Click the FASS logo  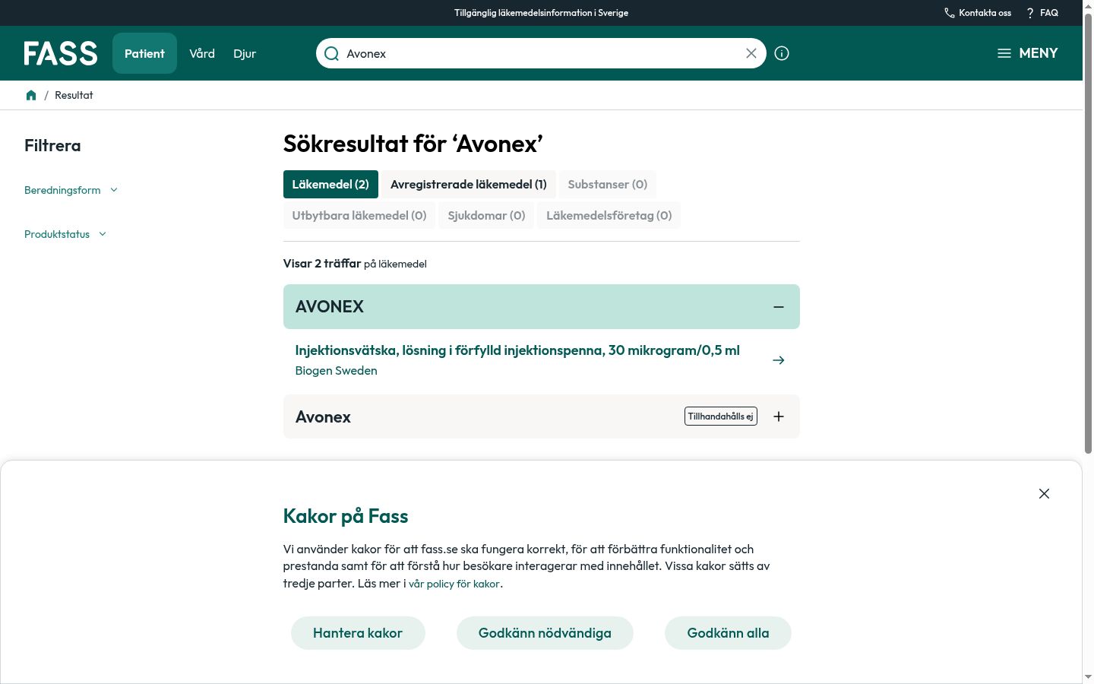[61, 53]
